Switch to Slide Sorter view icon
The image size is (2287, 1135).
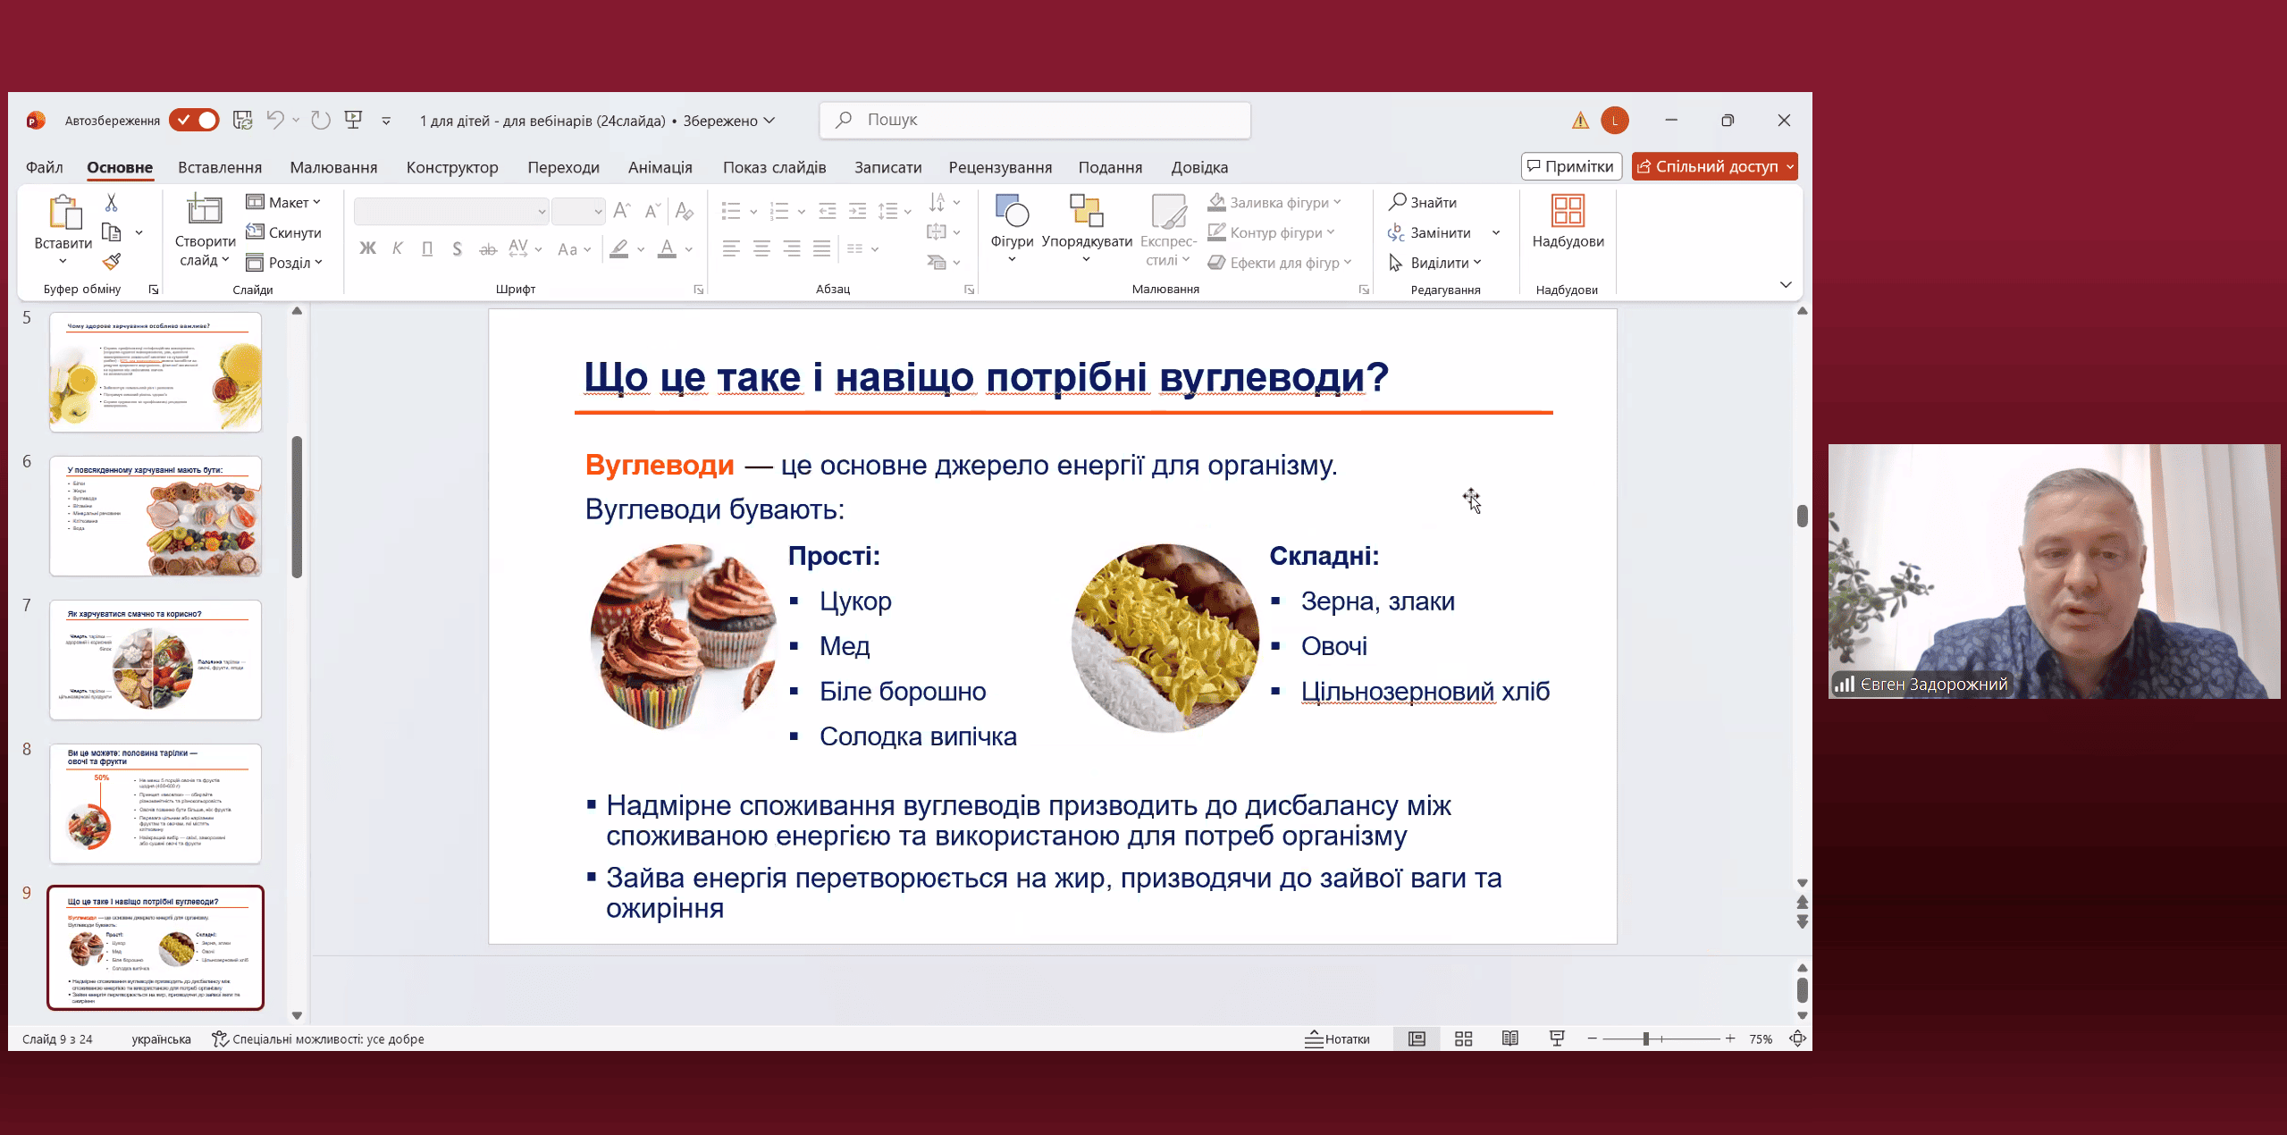pos(1463,1038)
